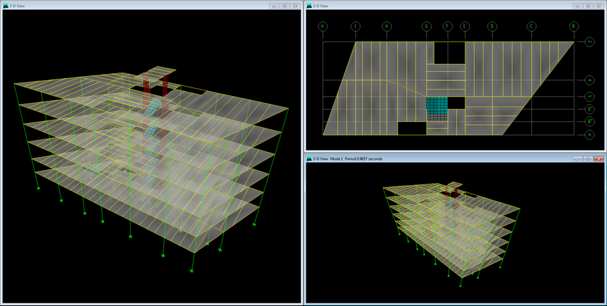Viewport: 607px width, 306px height.
Task: Maximize the Mode 1 window
Action: (x=587, y=159)
